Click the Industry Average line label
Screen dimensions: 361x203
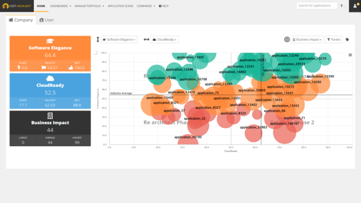click(x=121, y=93)
